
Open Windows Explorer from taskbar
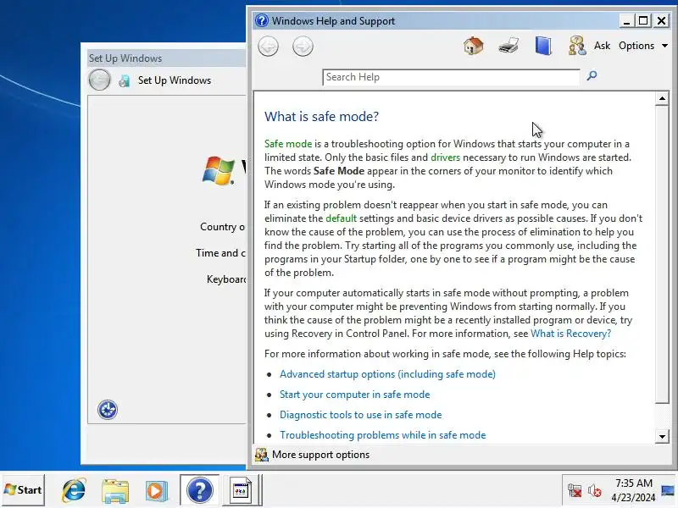(115, 490)
